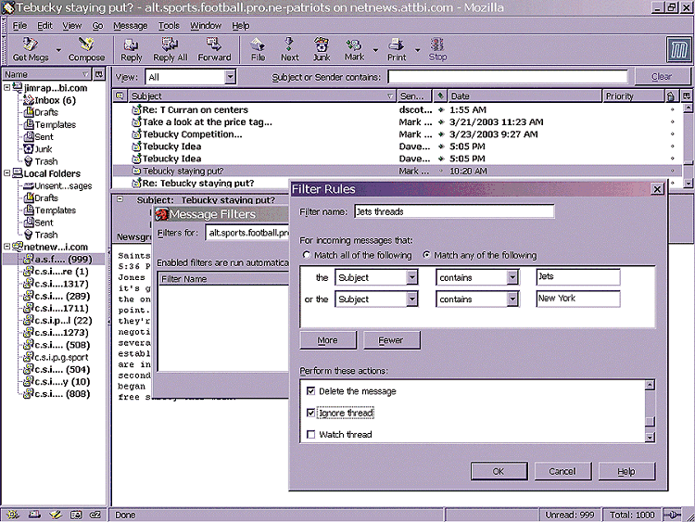This screenshot has width=695, height=522.
Task: Open the View menu
Action: coord(71,26)
